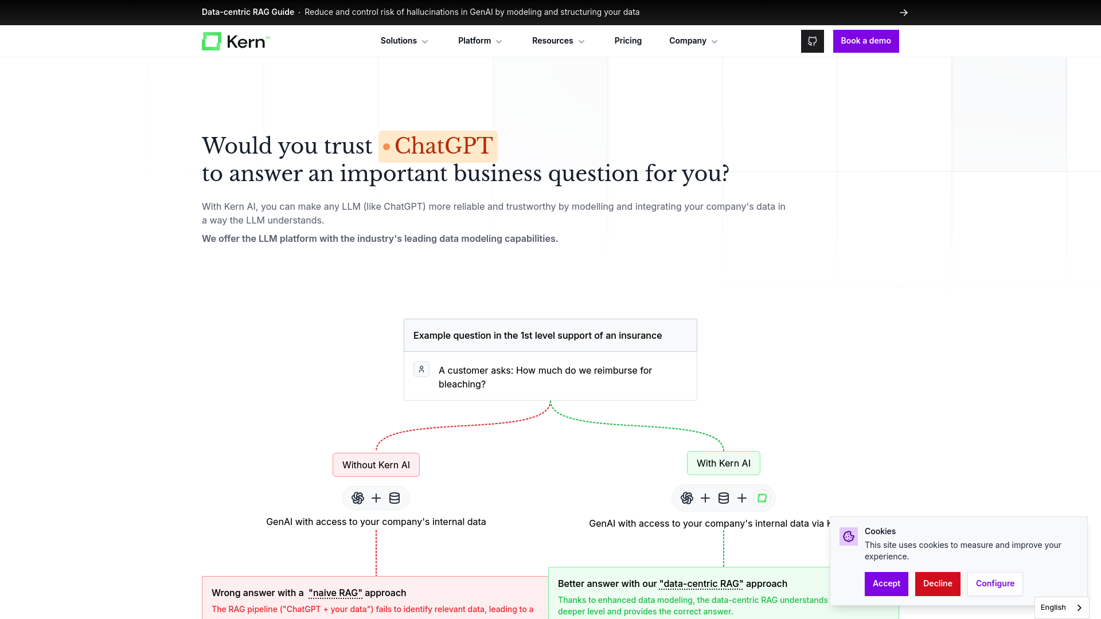Click the Data-centric RAG Guide link
The width and height of the screenshot is (1101, 619).
click(x=247, y=12)
